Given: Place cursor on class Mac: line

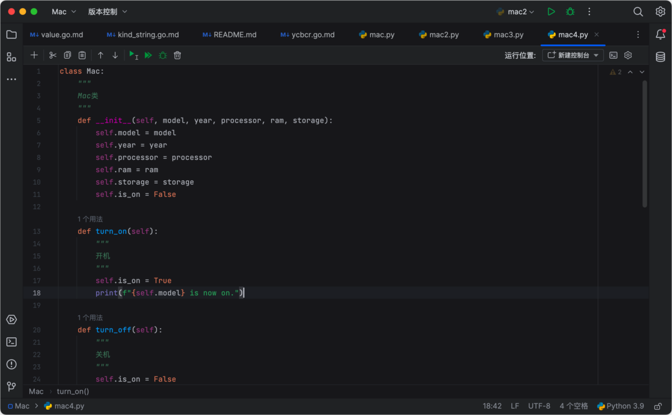Looking at the screenshot, I should coord(82,71).
